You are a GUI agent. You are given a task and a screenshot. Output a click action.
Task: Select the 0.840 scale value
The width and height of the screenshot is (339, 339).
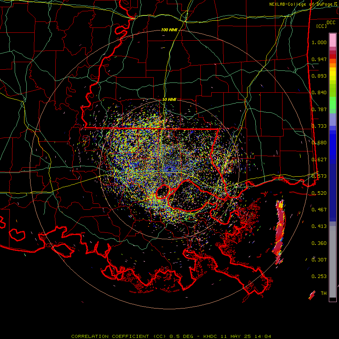coord(319,93)
